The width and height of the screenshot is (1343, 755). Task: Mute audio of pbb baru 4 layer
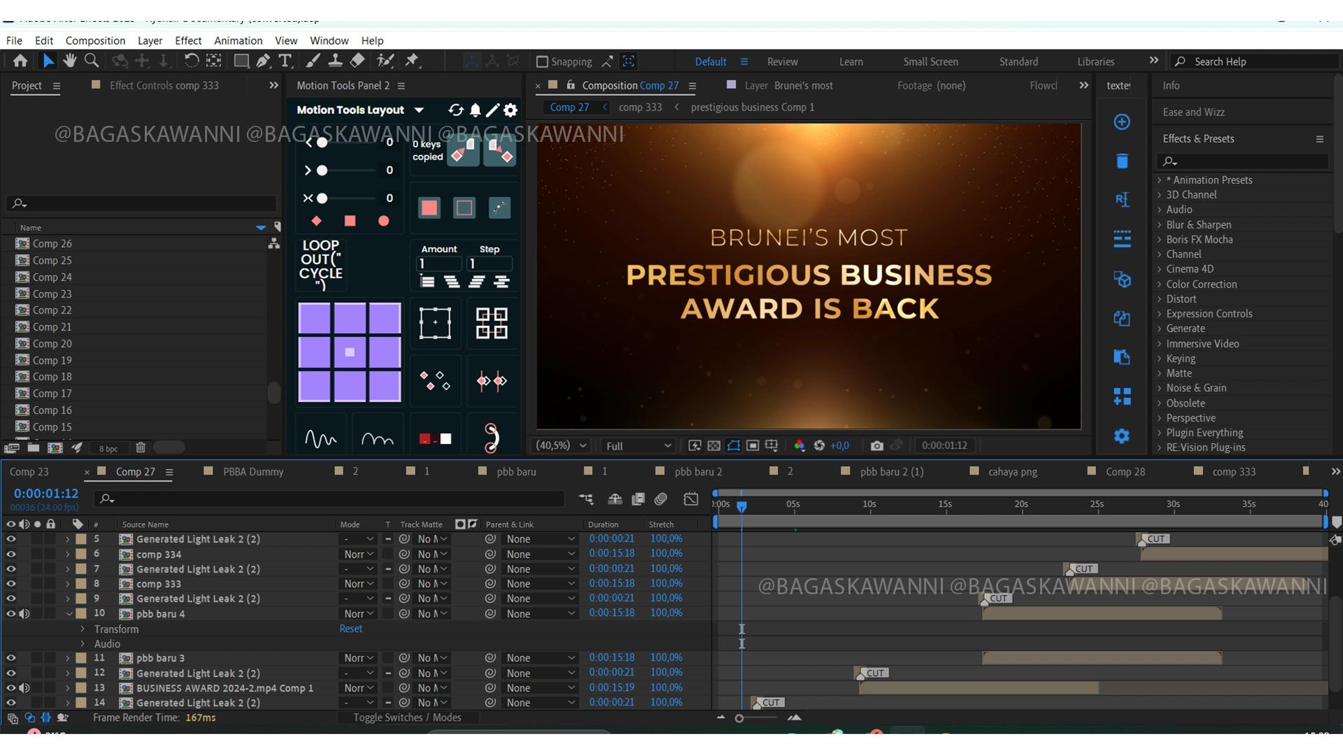tap(24, 613)
